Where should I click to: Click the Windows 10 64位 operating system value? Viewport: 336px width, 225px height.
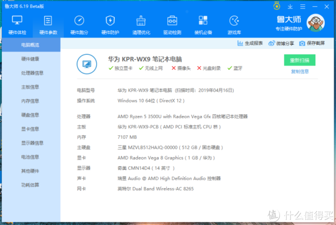click(x=151, y=101)
